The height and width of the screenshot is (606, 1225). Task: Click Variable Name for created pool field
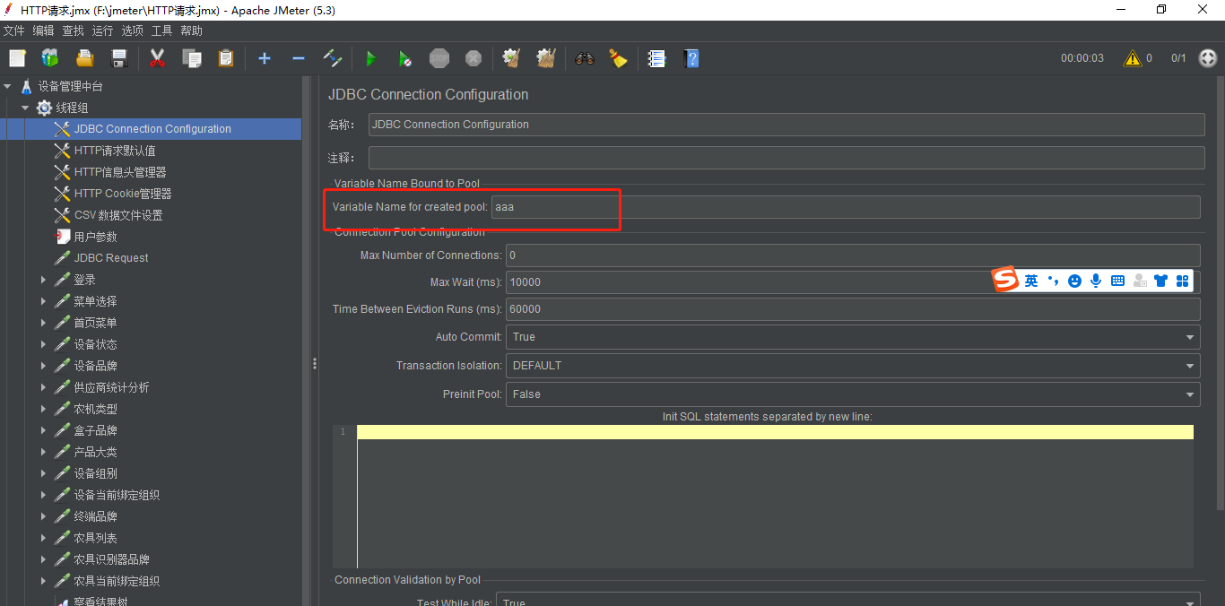click(846, 207)
